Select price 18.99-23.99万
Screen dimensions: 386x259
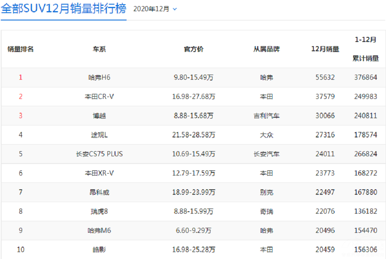click(x=193, y=192)
